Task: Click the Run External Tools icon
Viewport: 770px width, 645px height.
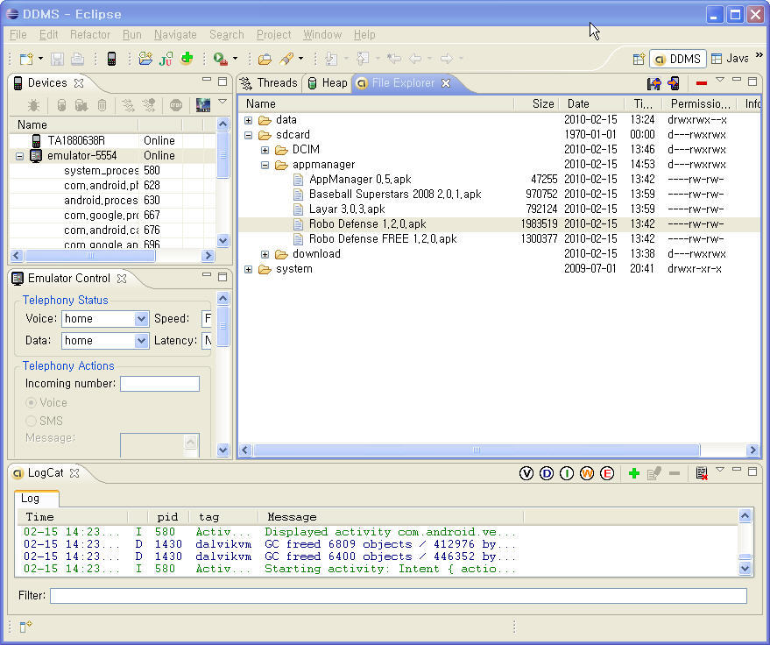Action: coord(221,59)
